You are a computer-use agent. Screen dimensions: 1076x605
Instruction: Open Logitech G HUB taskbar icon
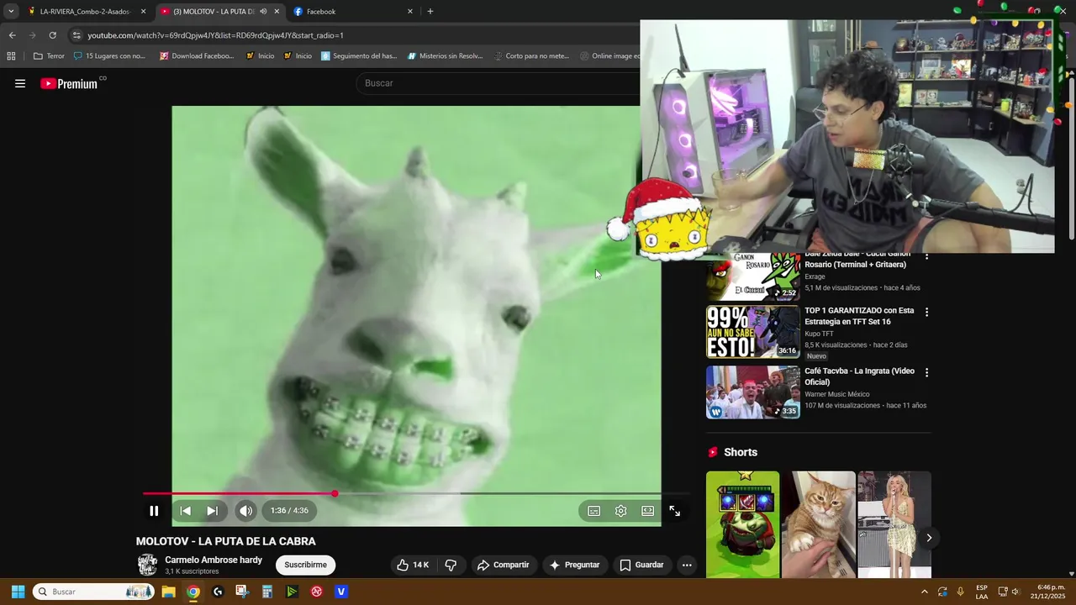pyautogui.click(x=218, y=592)
